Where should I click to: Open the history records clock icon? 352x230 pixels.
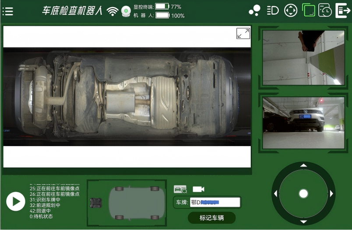[325, 10]
